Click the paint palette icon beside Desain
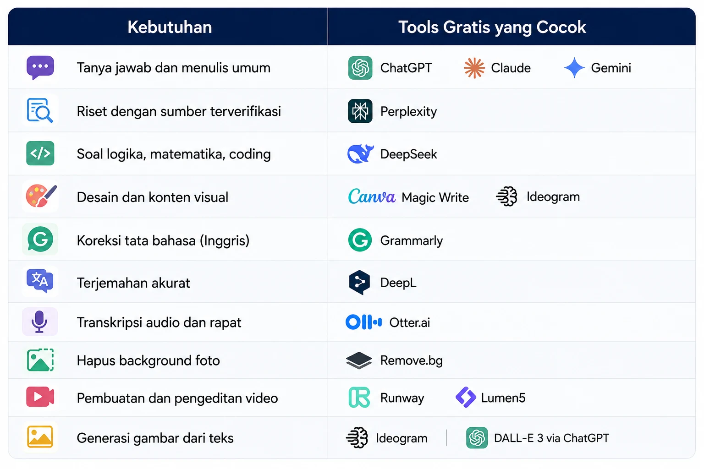The width and height of the screenshot is (704, 469). click(41, 196)
